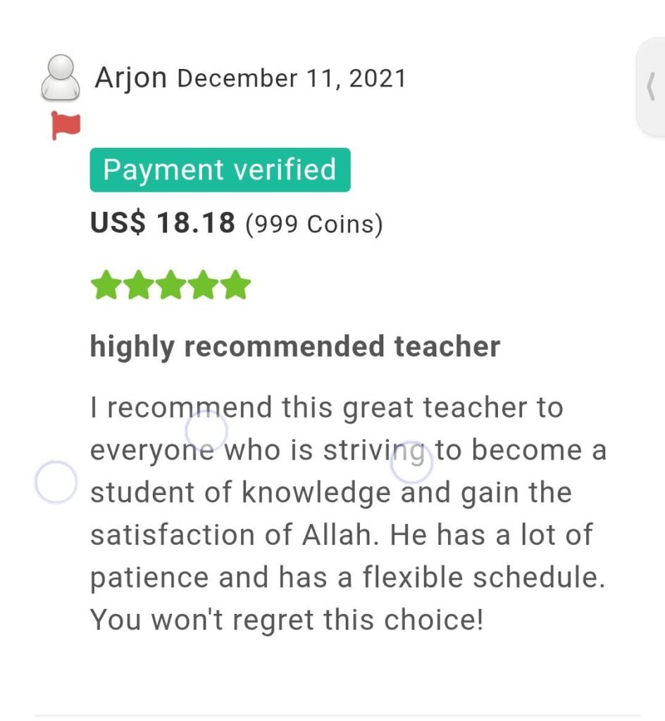The height and width of the screenshot is (721, 665).
Task: Click Arjon's grey avatar icon
Action: coord(61,77)
